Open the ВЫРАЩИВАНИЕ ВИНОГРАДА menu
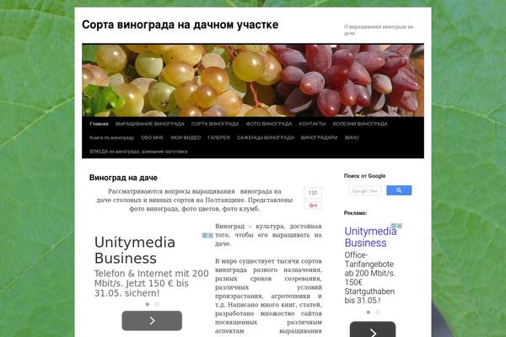506x337 pixels. 150,124
